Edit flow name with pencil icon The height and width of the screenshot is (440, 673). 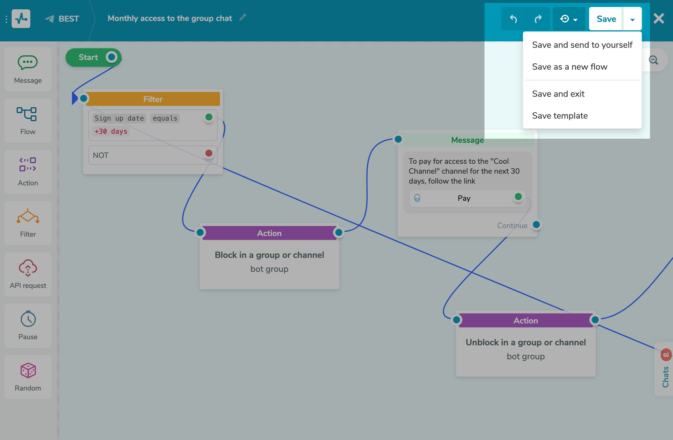point(242,18)
